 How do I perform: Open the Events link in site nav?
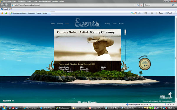click(121, 24)
